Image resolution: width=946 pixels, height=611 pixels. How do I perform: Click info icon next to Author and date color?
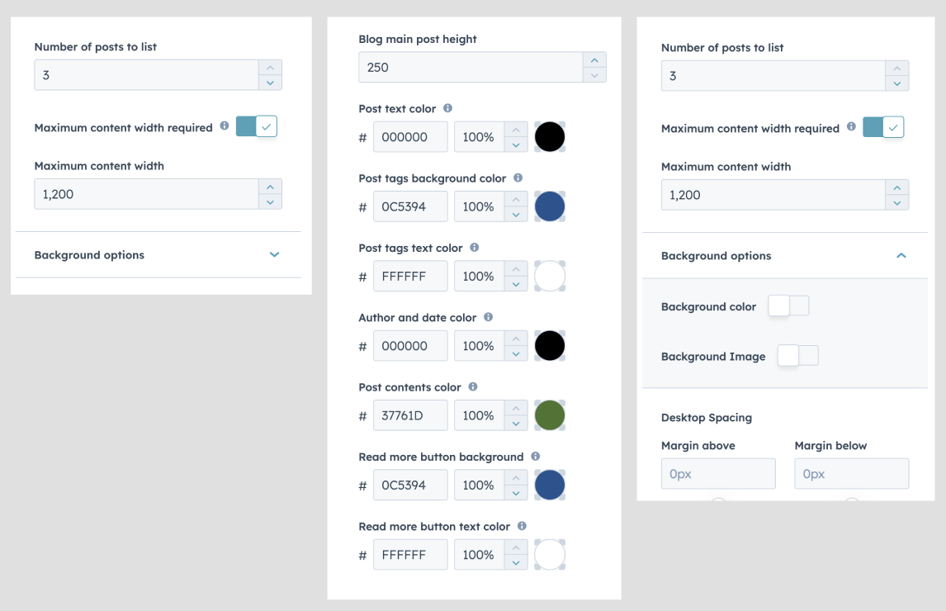(x=488, y=317)
